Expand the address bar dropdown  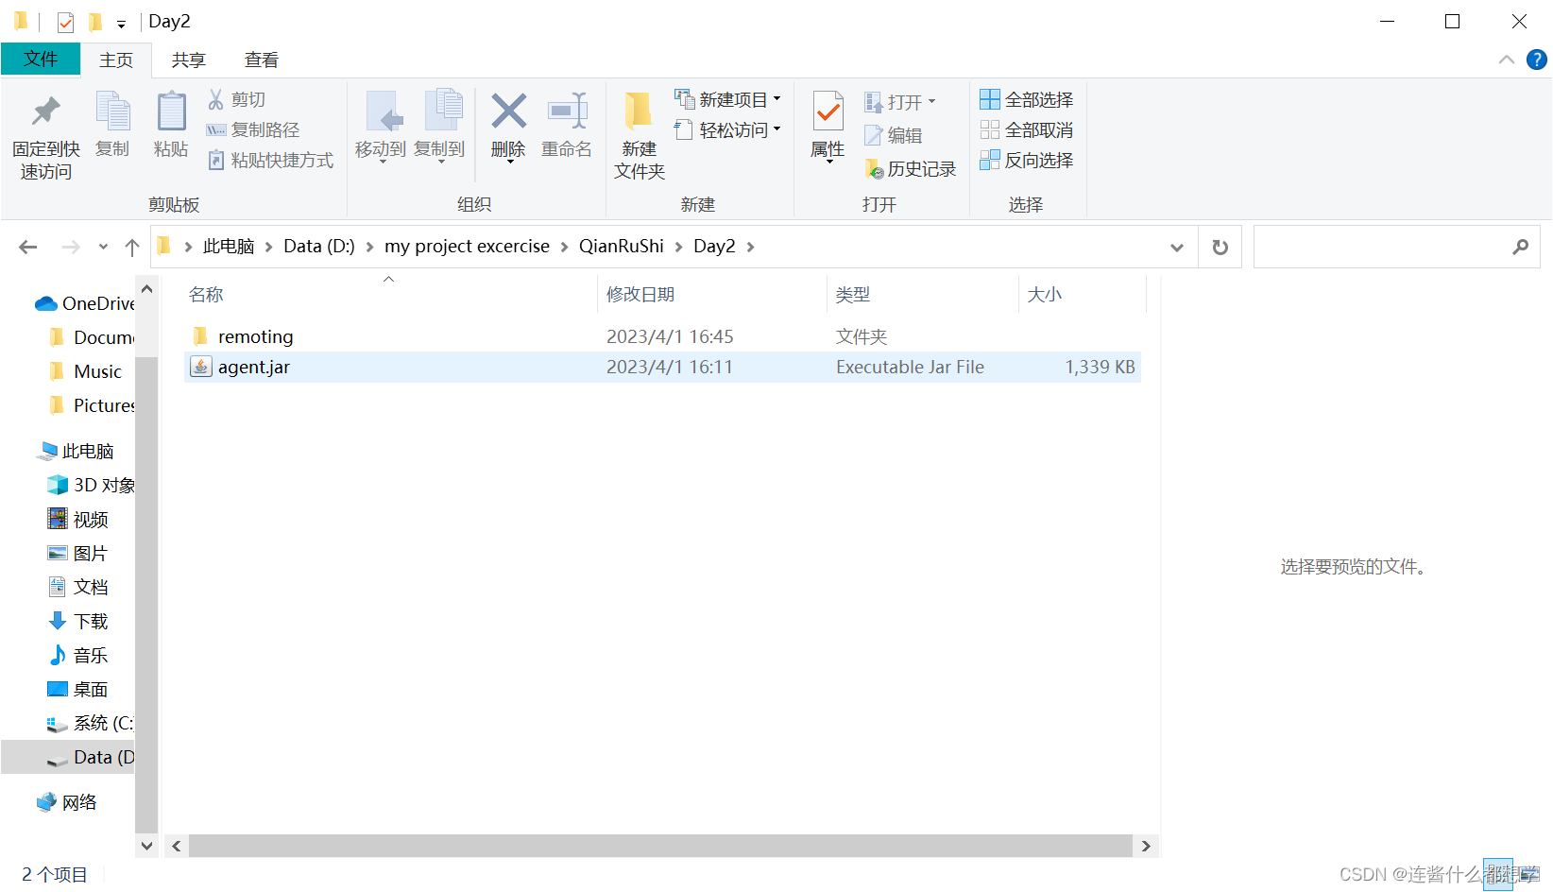tap(1176, 247)
